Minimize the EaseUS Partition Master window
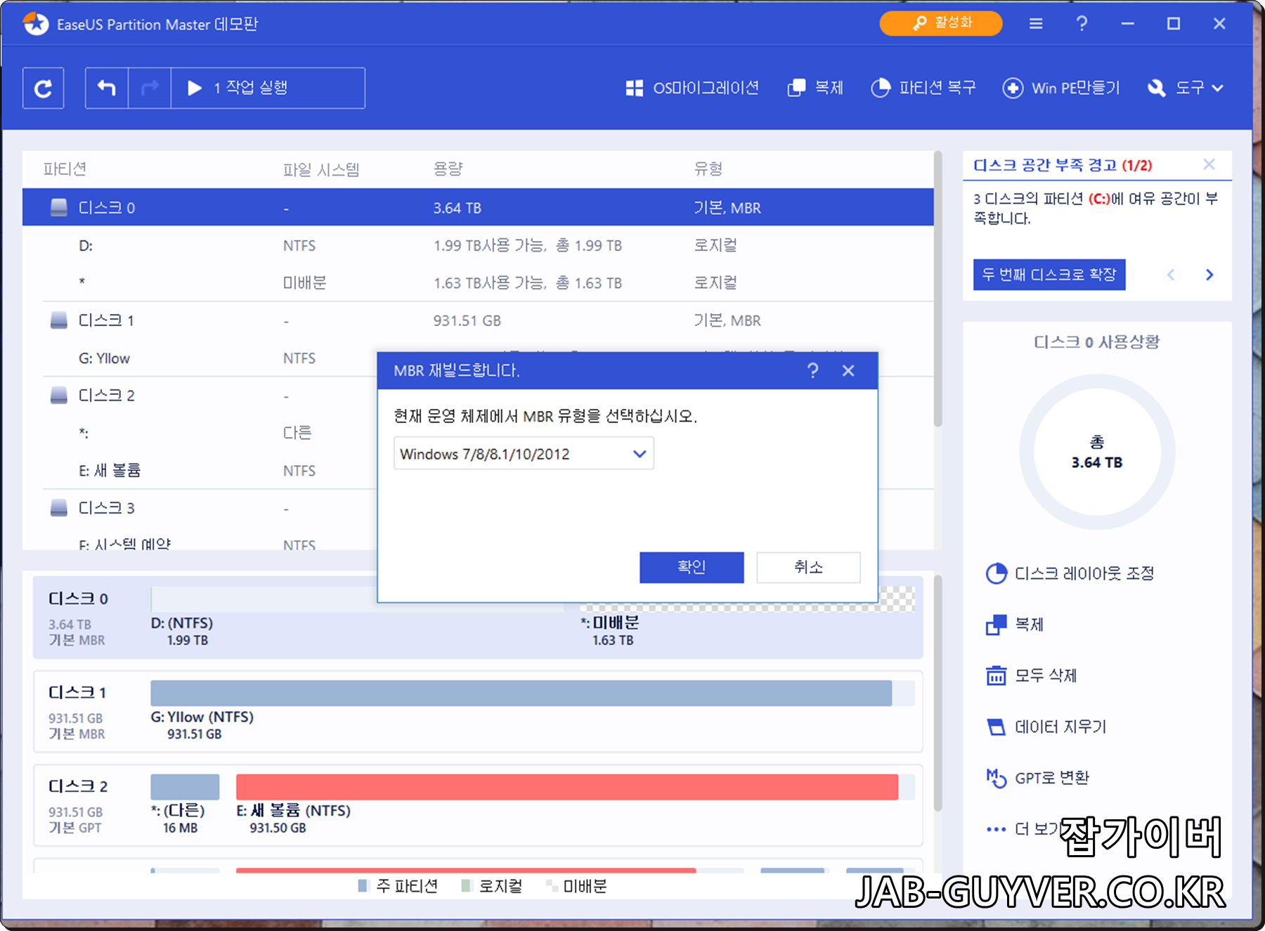 point(1127,24)
